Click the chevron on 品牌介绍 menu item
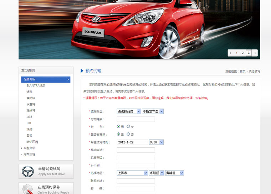 (68, 79)
